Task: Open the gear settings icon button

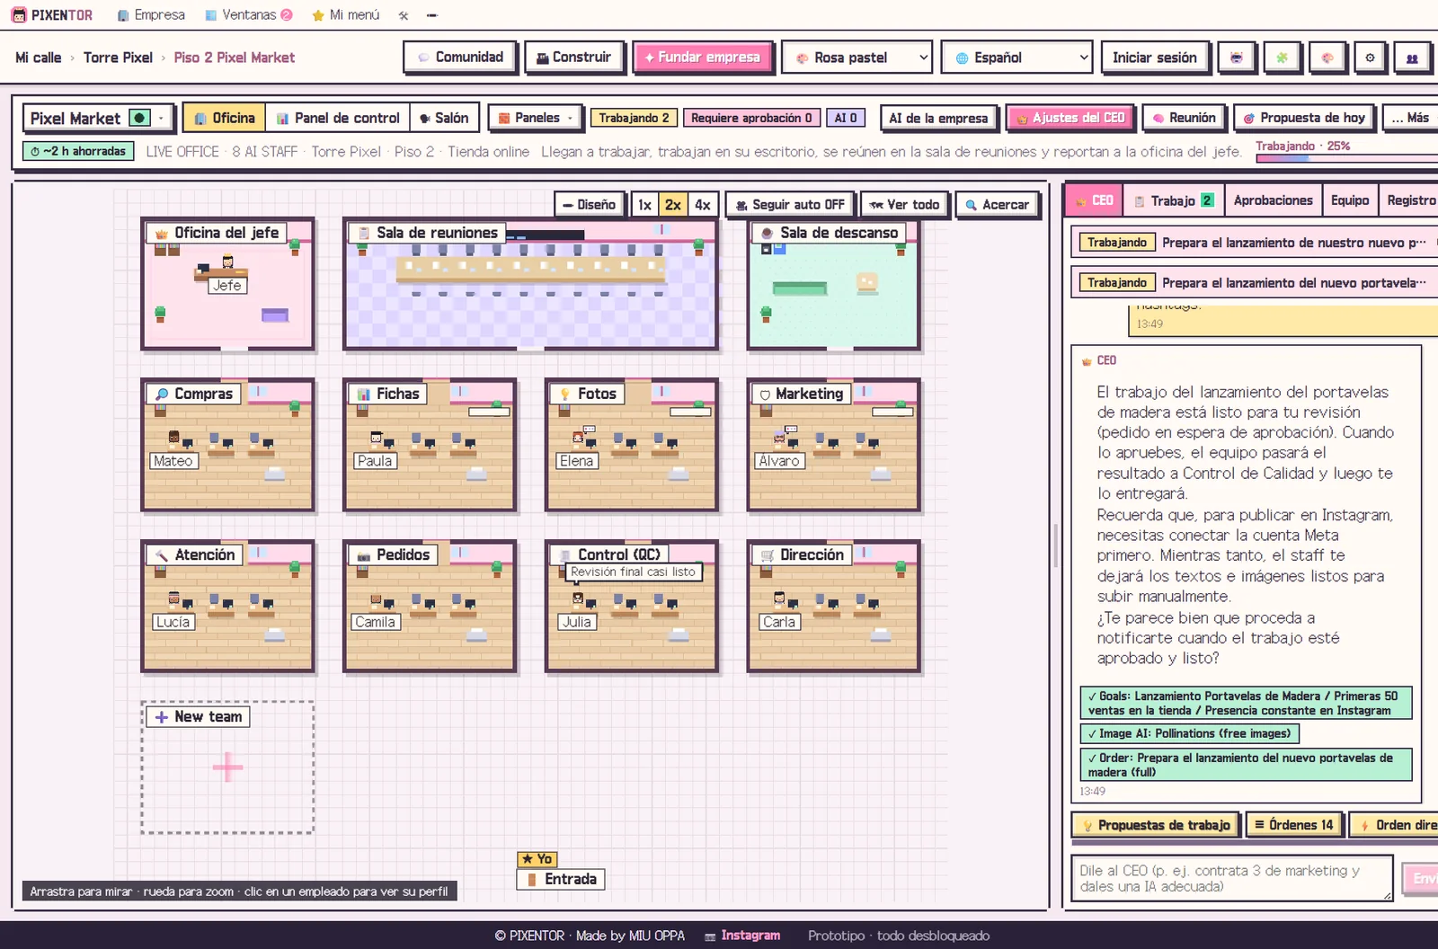Action: 1370,58
